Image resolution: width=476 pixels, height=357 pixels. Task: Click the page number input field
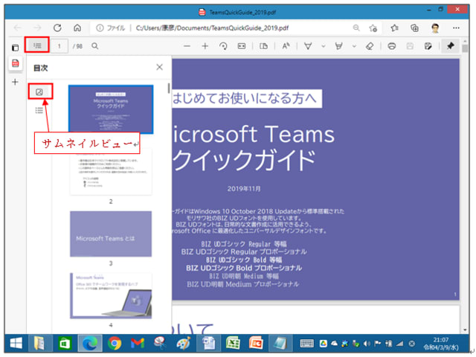59,46
